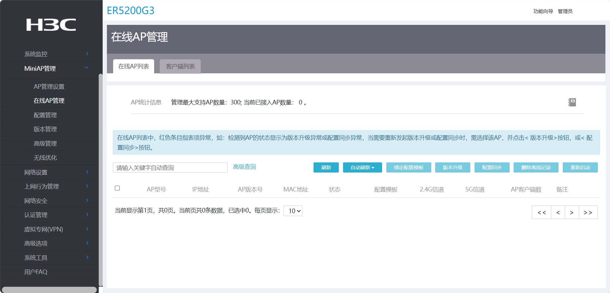This screenshot has height=293, width=610.
Task: Collapse the MiniAP管理 sidebar section
Action: (87, 68)
